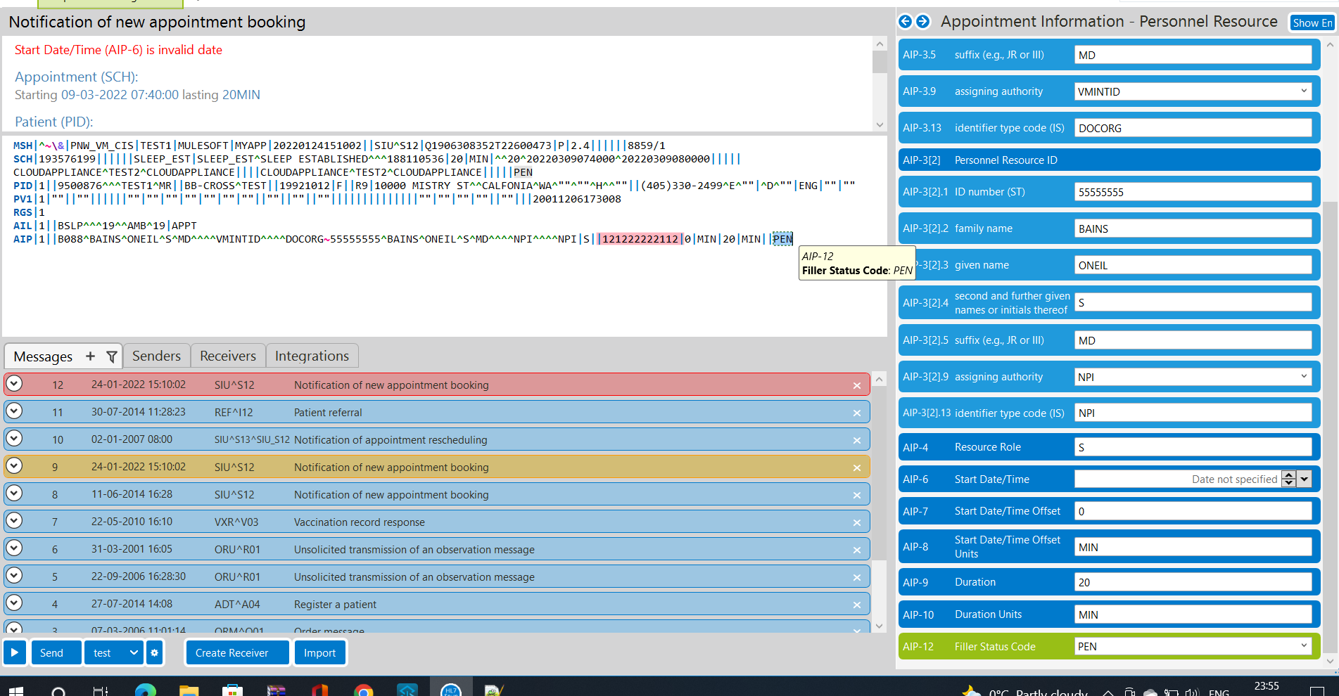Click the Show En button
The width and height of the screenshot is (1339, 696).
[x=1312, y=22]
